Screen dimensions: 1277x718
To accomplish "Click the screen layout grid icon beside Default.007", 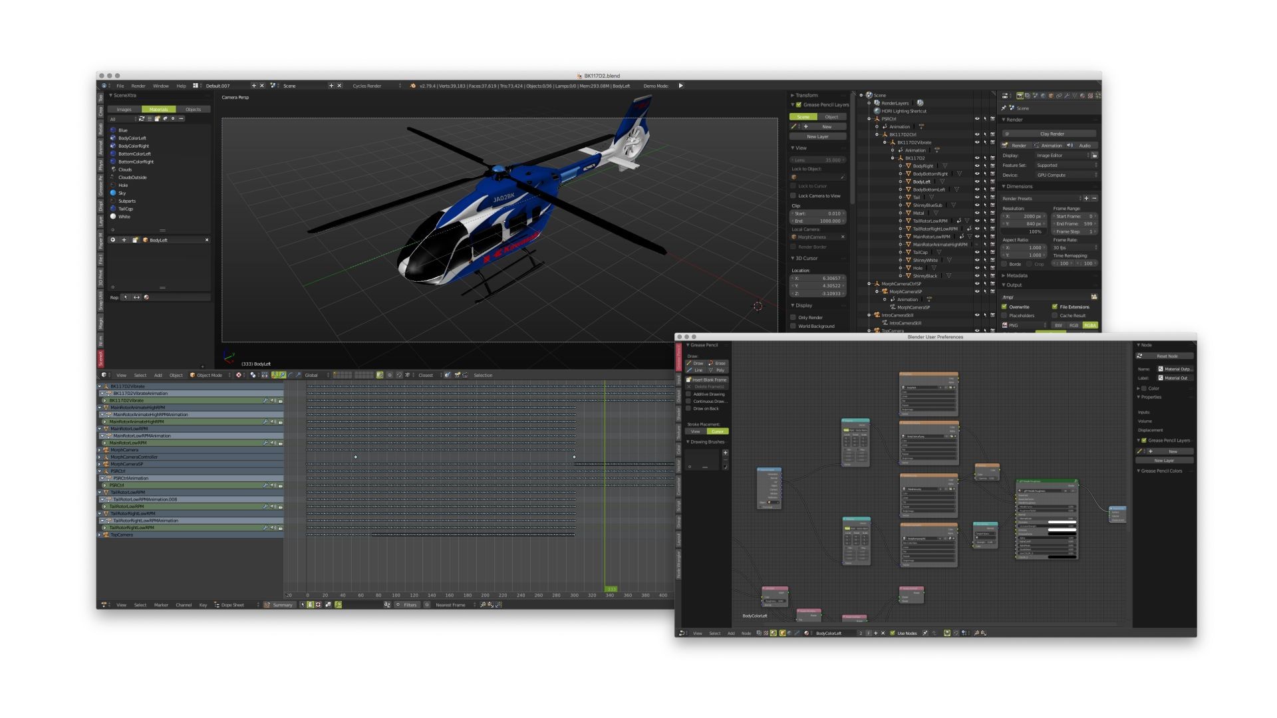I will click(x=196, y=86).
